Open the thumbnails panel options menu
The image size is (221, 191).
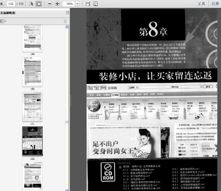point(3,21)
